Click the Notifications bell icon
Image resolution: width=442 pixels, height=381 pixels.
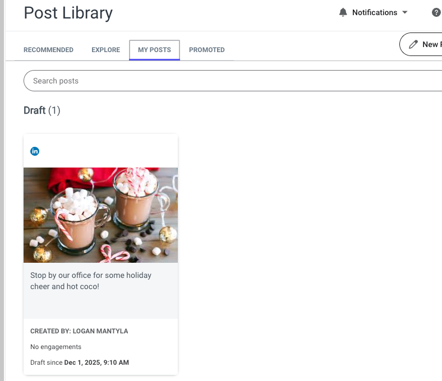[x=343, y=12]
